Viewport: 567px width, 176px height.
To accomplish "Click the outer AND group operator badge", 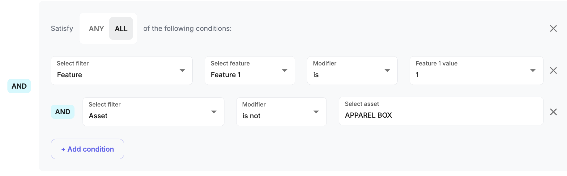I will tap(19, 86).
